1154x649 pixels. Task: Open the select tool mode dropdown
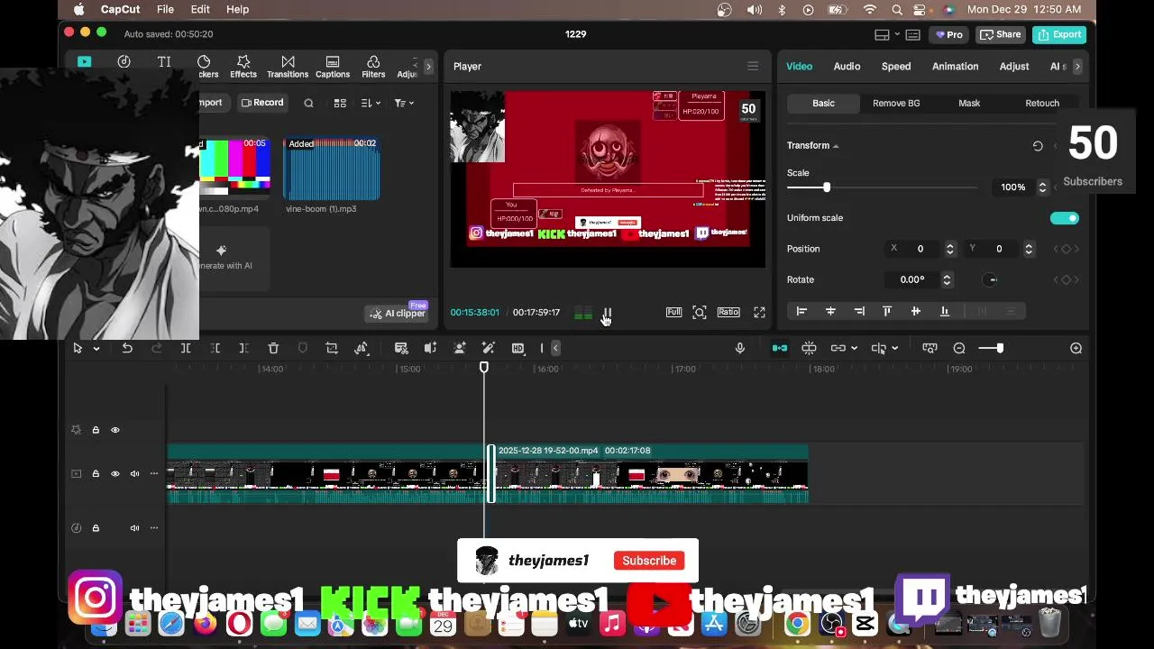click(x=96, y=349)
